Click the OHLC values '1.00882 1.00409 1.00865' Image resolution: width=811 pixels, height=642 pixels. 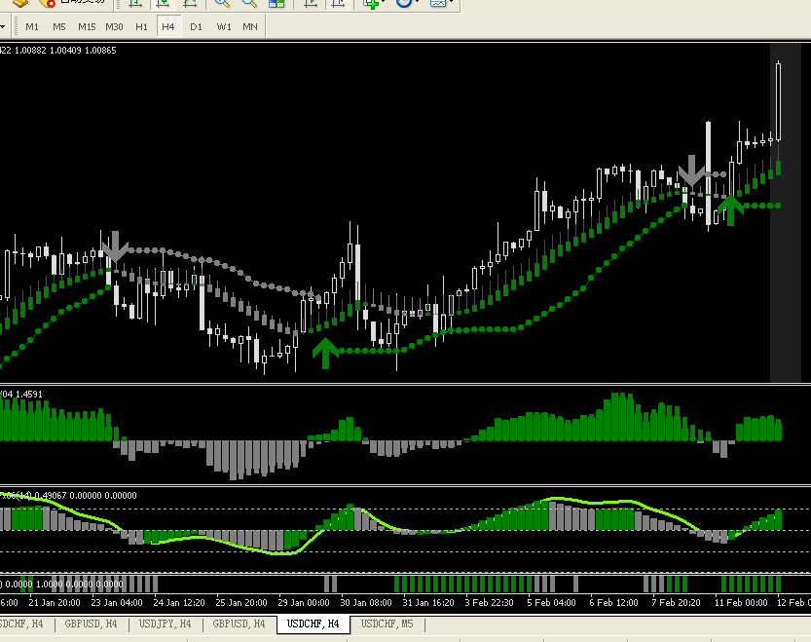(x=65, y=51)
